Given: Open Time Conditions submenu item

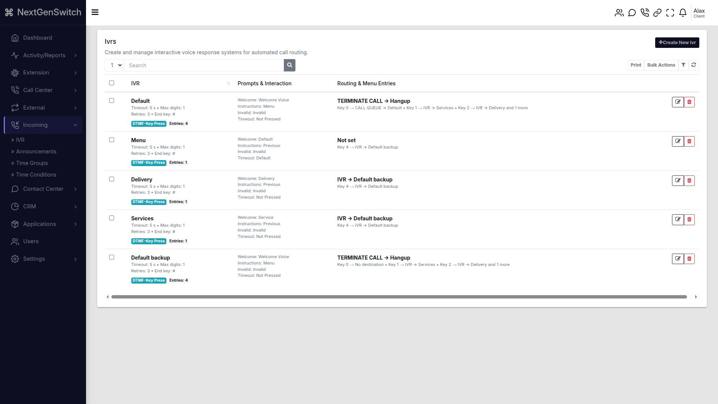Looking at the screenshot, I should [x=36, y=175].
